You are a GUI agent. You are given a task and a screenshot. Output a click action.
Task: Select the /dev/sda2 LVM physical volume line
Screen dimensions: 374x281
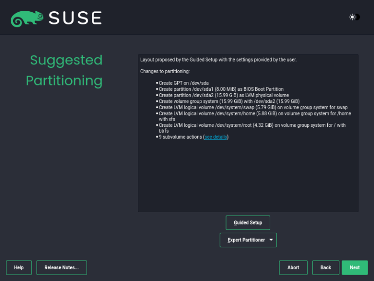pyautogui.click(x=224, y=95)
